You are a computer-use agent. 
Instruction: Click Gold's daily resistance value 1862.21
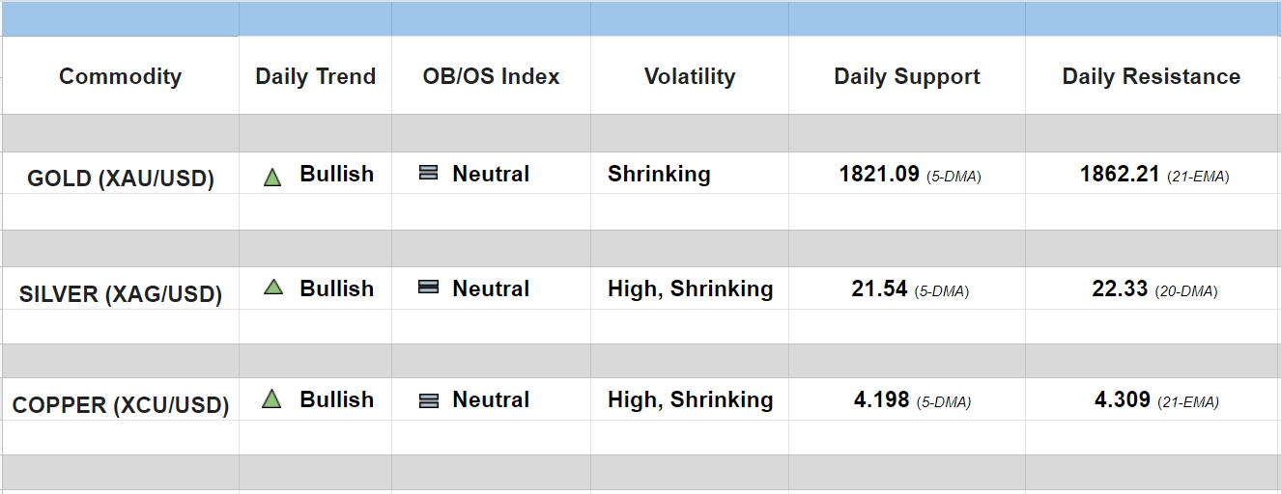pyautogui.click(x=1119, y=175)
